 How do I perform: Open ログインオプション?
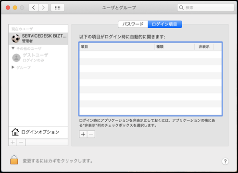click(x=38, y=132)
